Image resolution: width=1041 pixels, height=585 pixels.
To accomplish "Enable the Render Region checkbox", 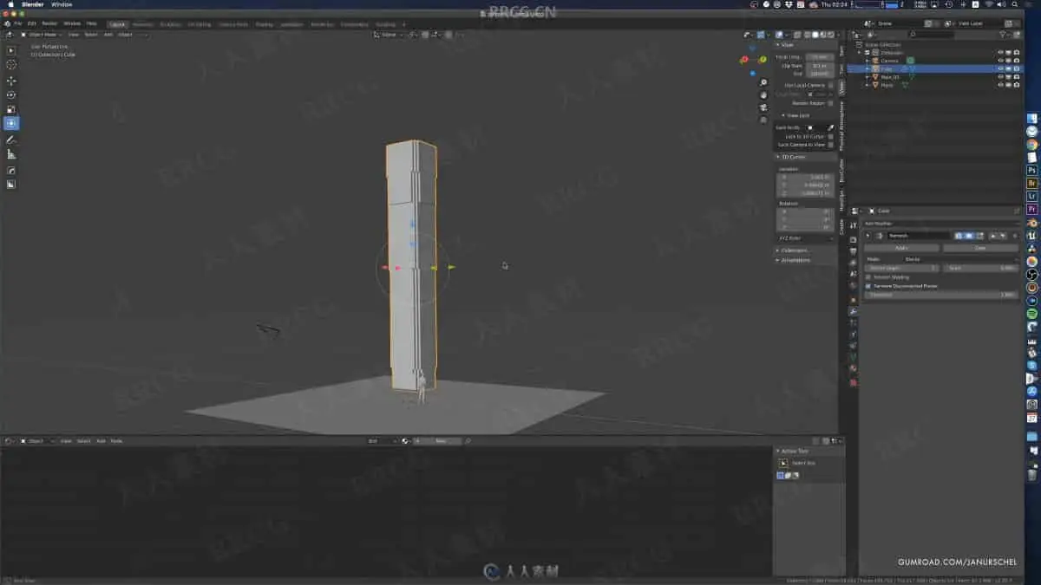I will point(830,103).
